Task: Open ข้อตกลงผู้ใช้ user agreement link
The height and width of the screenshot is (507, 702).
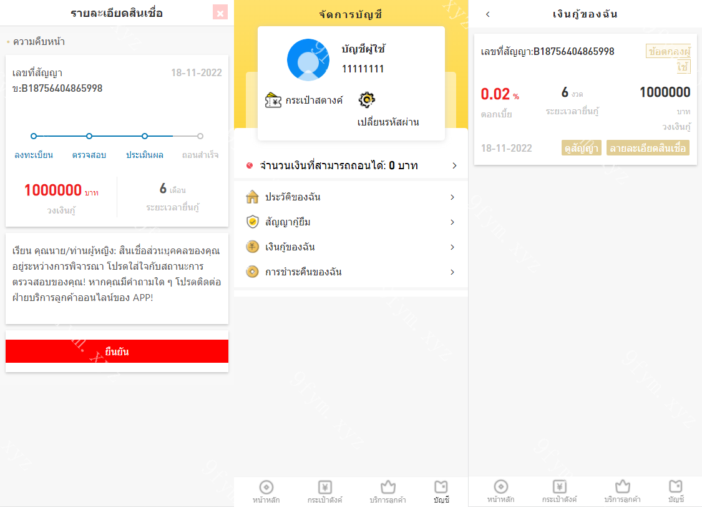Action: 668,59
